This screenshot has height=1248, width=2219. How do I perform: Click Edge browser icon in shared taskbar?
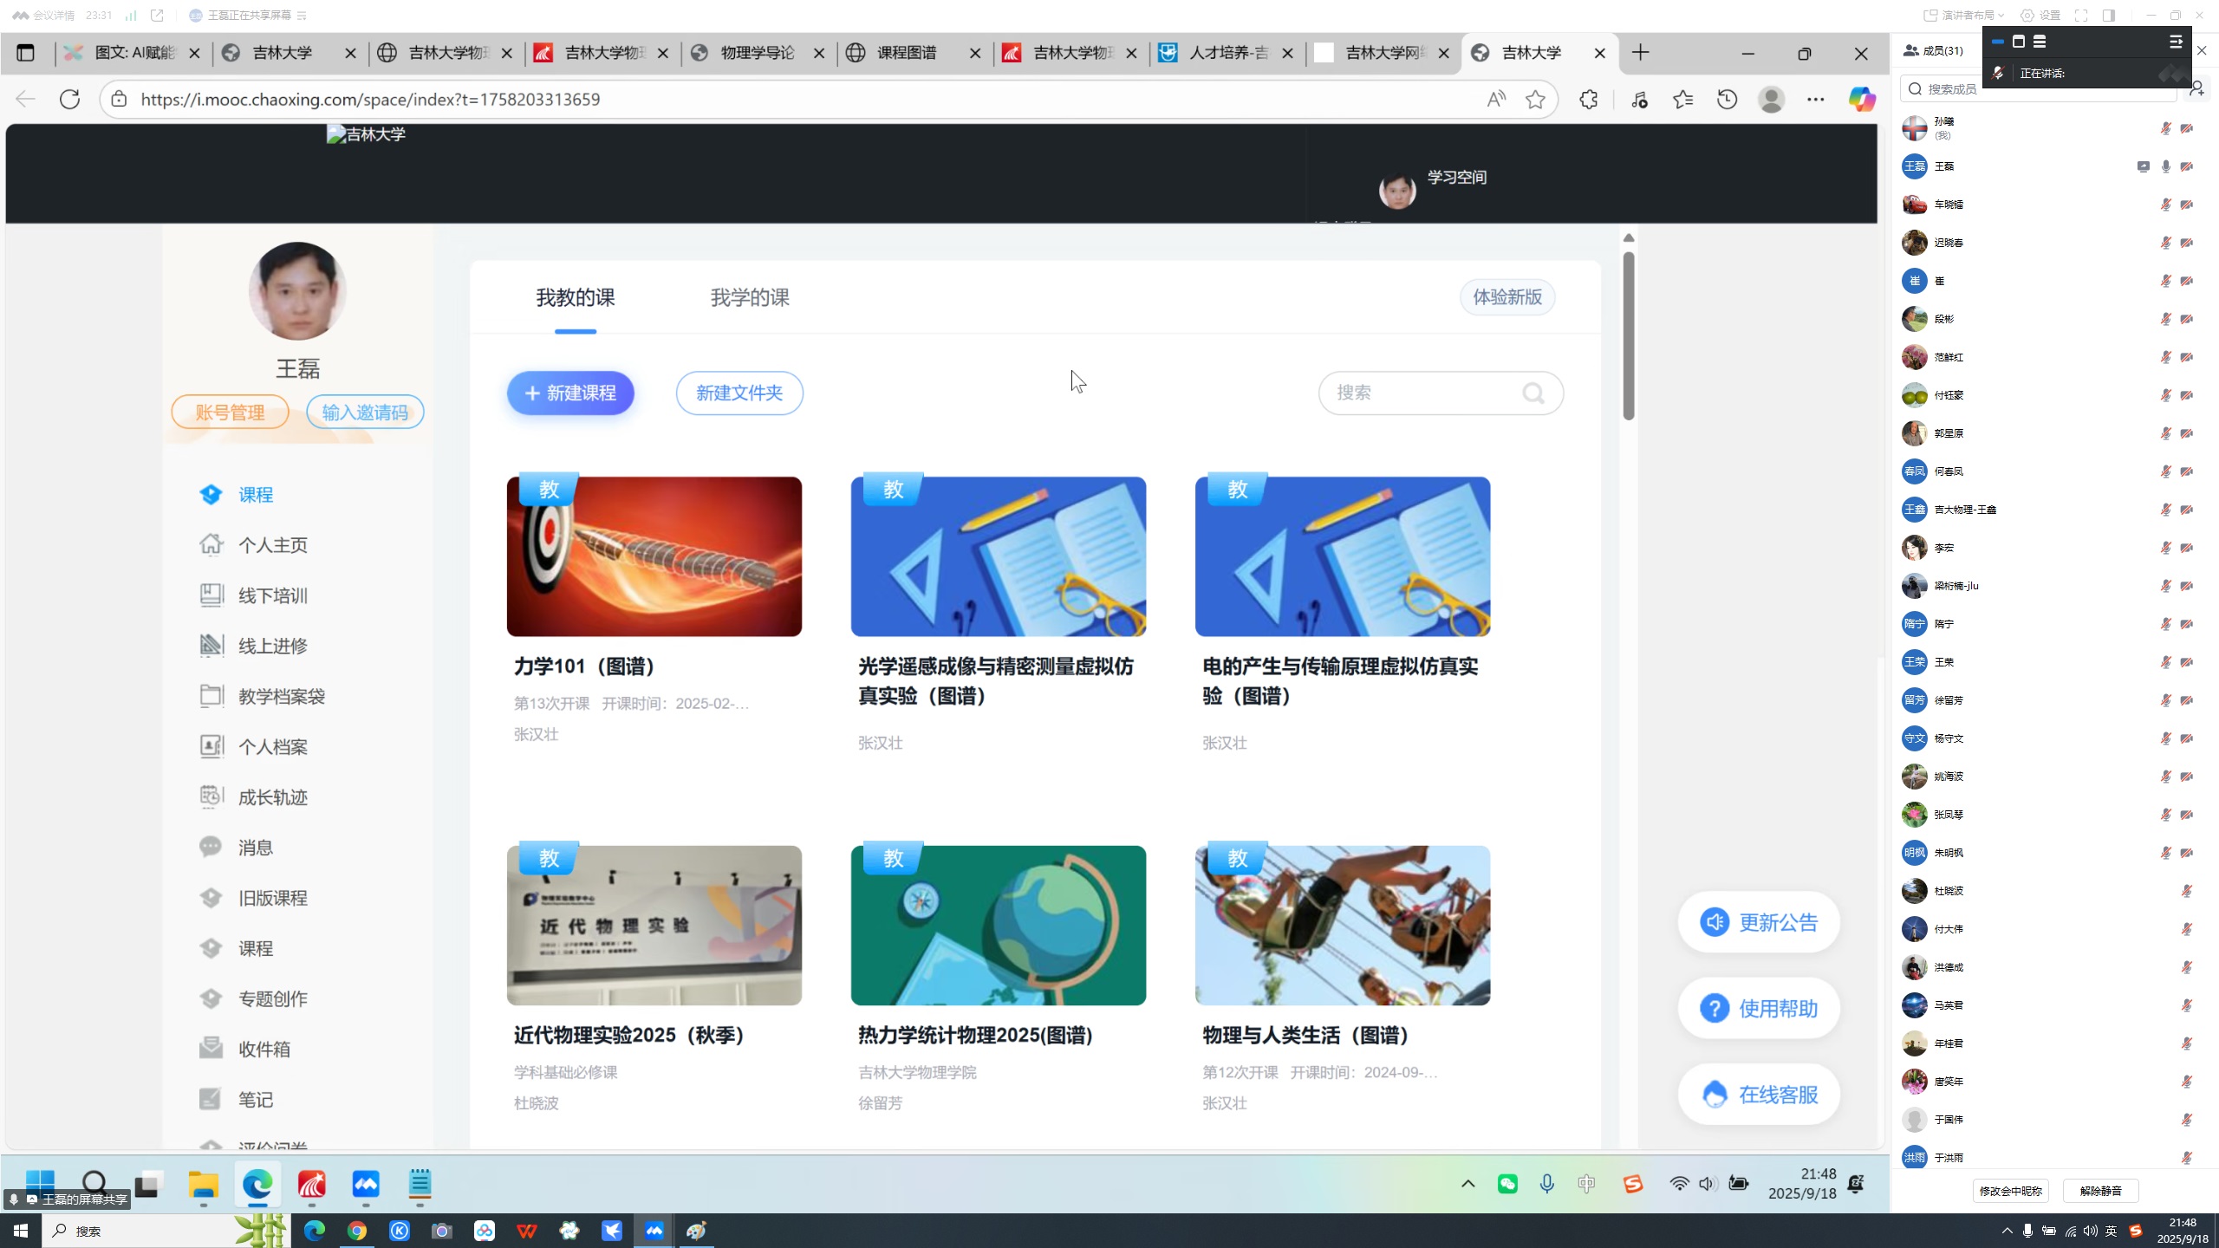[x=257, y=1184]
